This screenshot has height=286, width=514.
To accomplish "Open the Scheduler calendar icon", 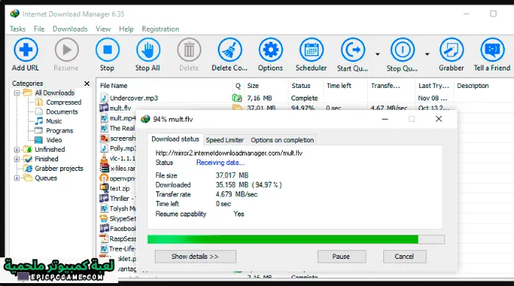I will coord(311,50).
